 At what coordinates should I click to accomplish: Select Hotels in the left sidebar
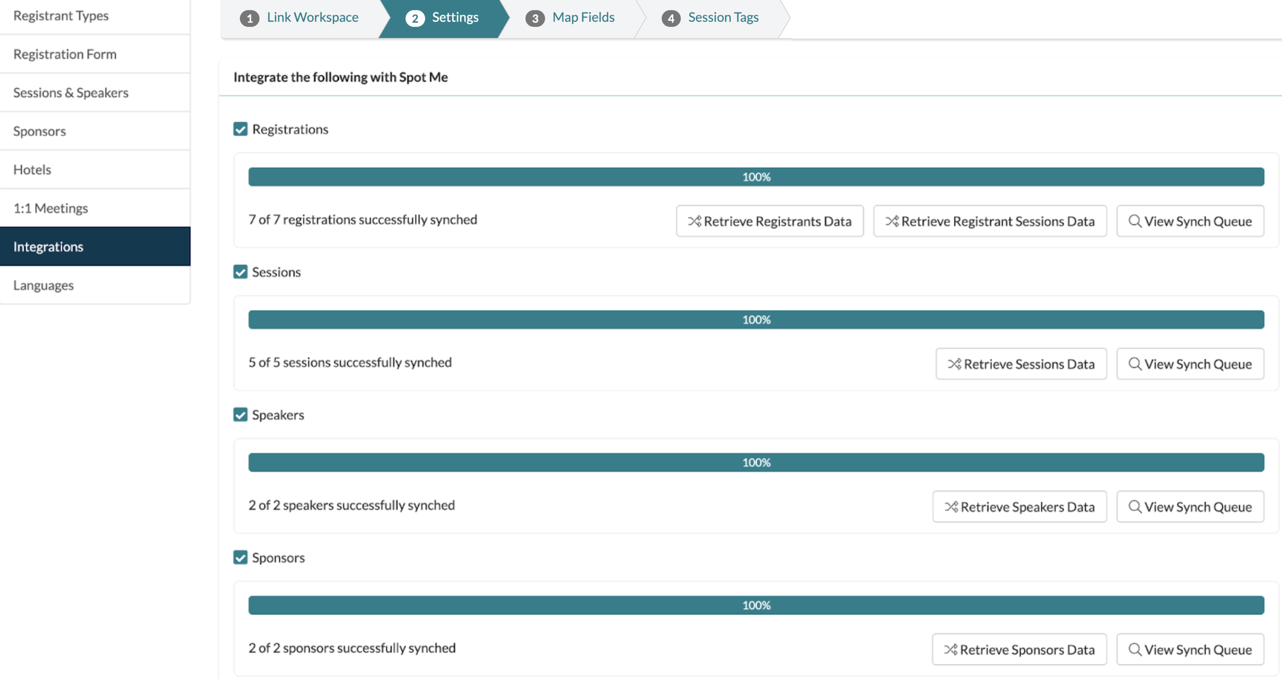point(32,169)
